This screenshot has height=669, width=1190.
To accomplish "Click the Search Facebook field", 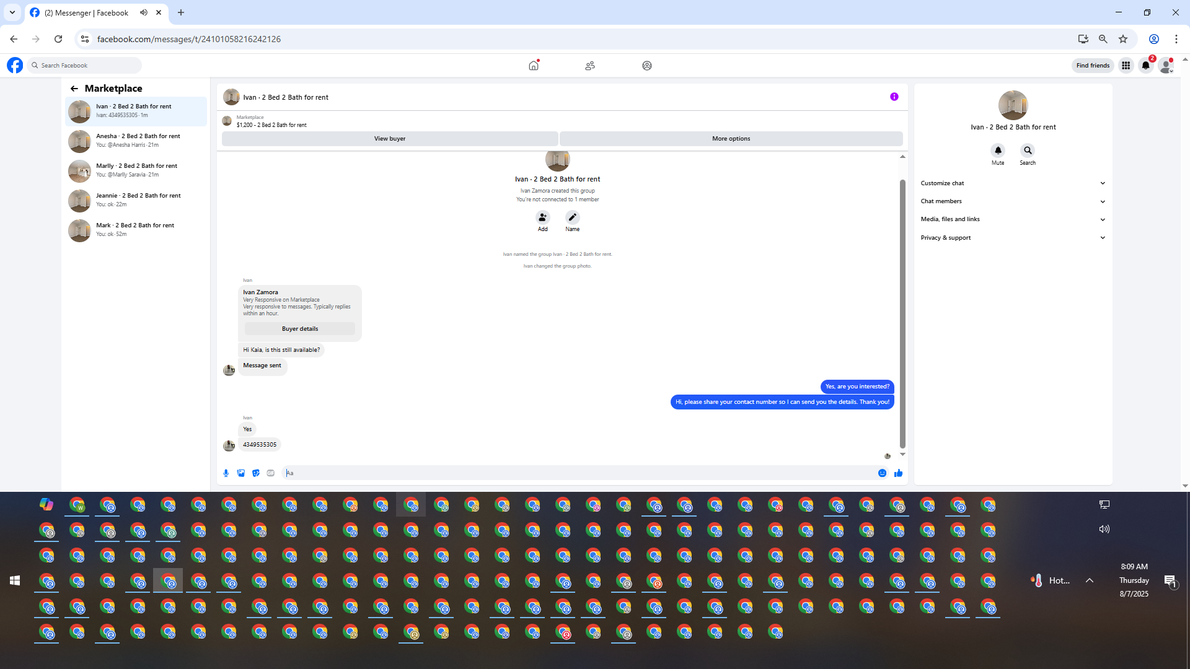I will 85,65.
